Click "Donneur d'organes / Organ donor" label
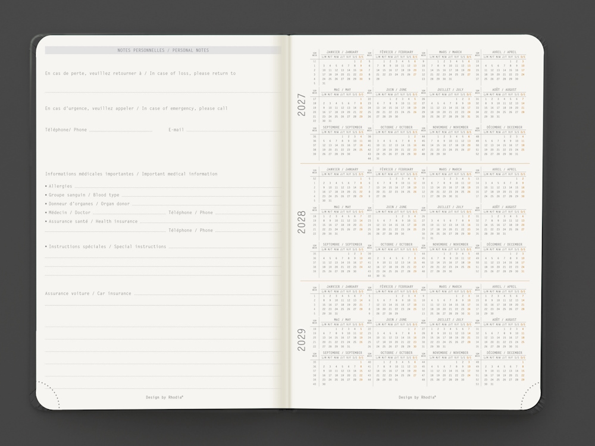The width and height of the screenshot is (595, 446). [89, 203]
